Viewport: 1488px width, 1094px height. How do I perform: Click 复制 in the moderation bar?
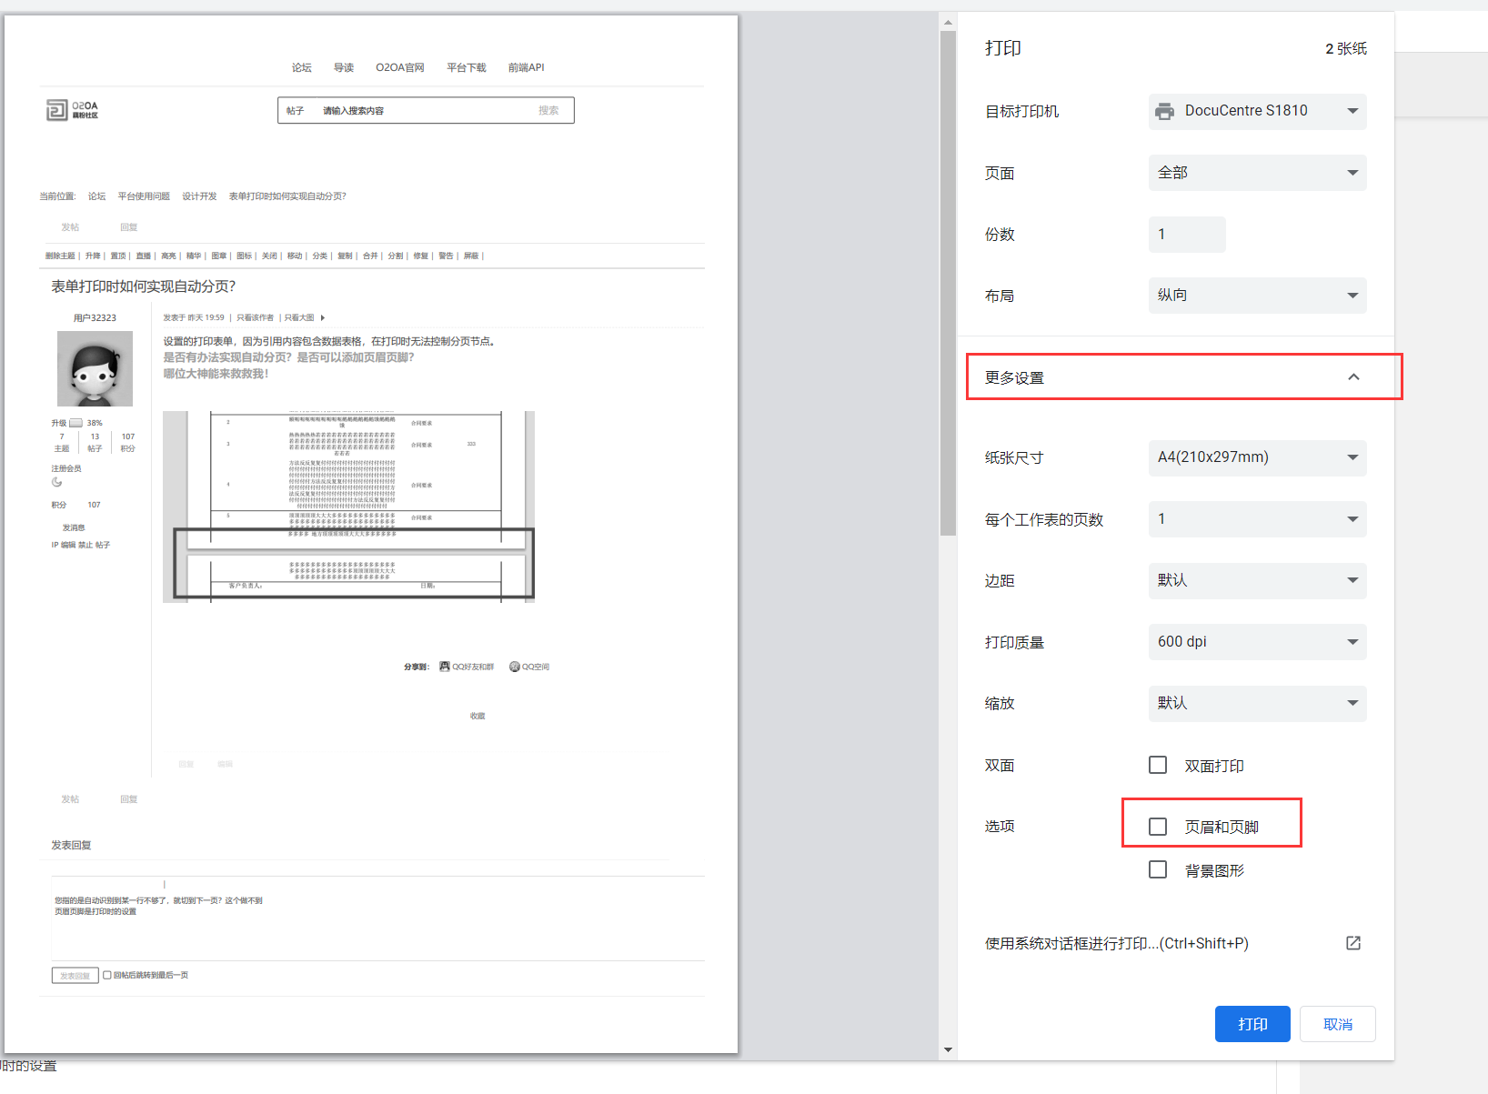pyautogui.click(x=345, y=256)
